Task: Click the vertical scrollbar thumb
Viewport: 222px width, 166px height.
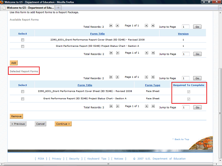Action: [x=220, y=113]
